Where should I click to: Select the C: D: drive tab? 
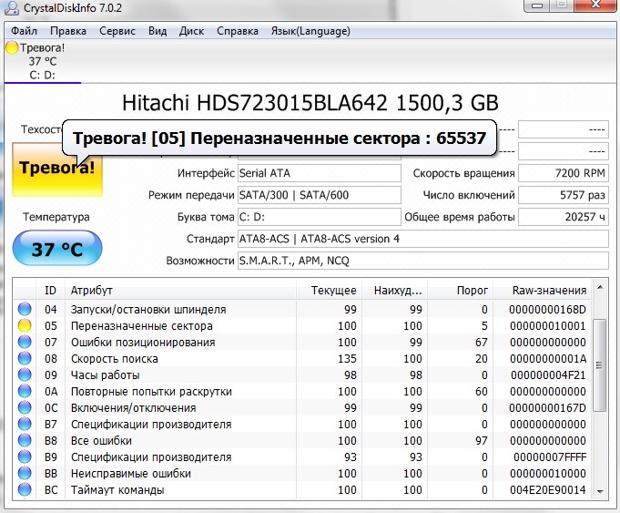[x=42, y=76]
